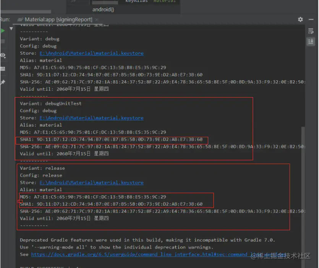The height and width of the screenshot is (268, 319).
Task: Toggle scroll to end of console
Action: tap(311, 42)
